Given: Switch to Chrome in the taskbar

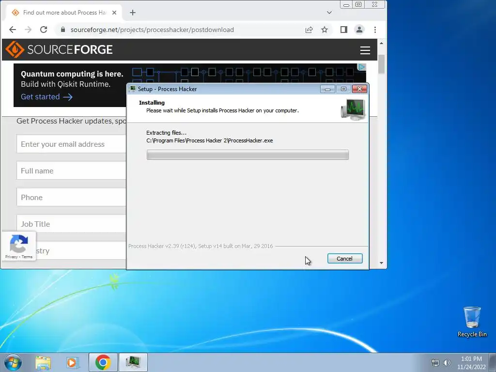Looking at the screenshot, I should (x=103, y=362).
